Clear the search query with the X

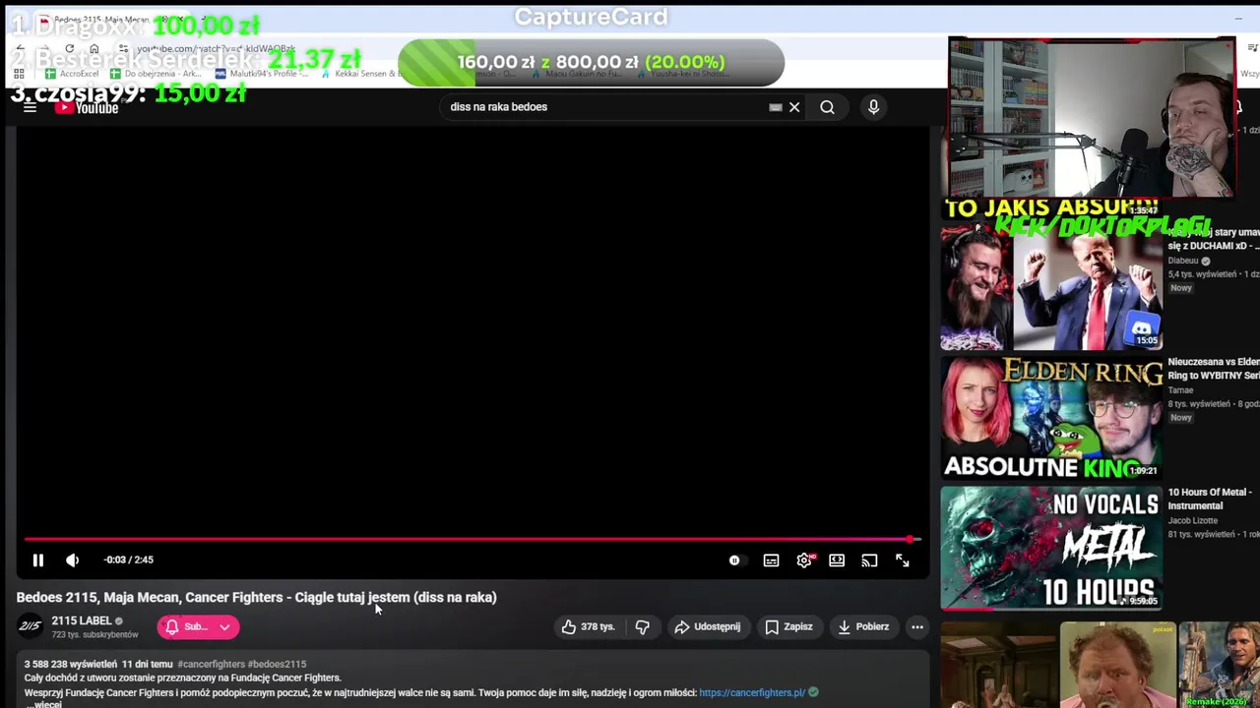pyautogui.click(x=794, y=107)
